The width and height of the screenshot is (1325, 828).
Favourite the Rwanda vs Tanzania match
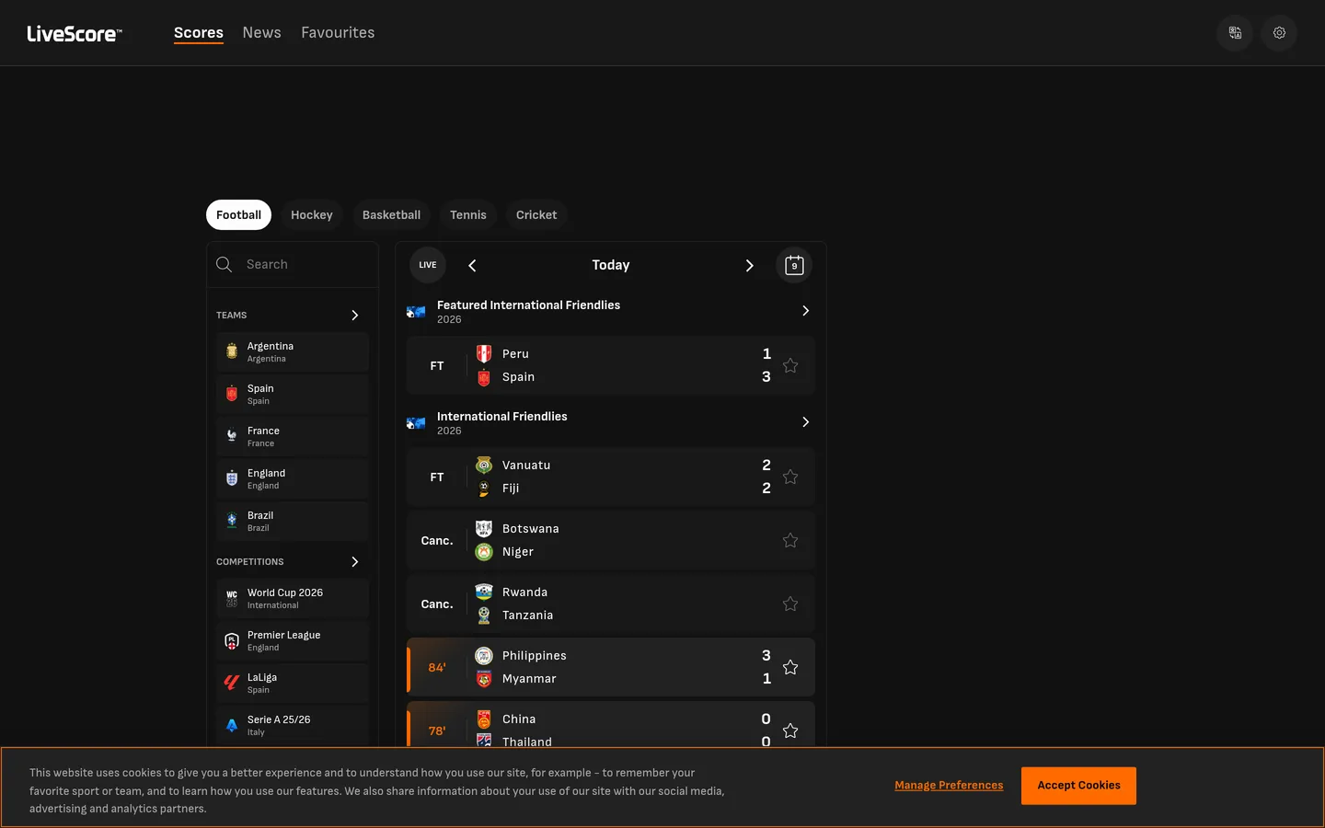(x=790, y=604)
